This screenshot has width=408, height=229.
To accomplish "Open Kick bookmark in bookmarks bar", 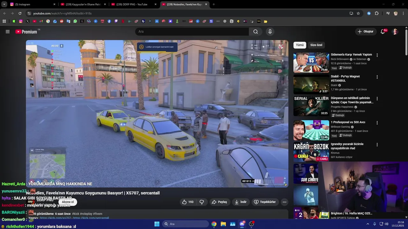I will click(14, 21).
